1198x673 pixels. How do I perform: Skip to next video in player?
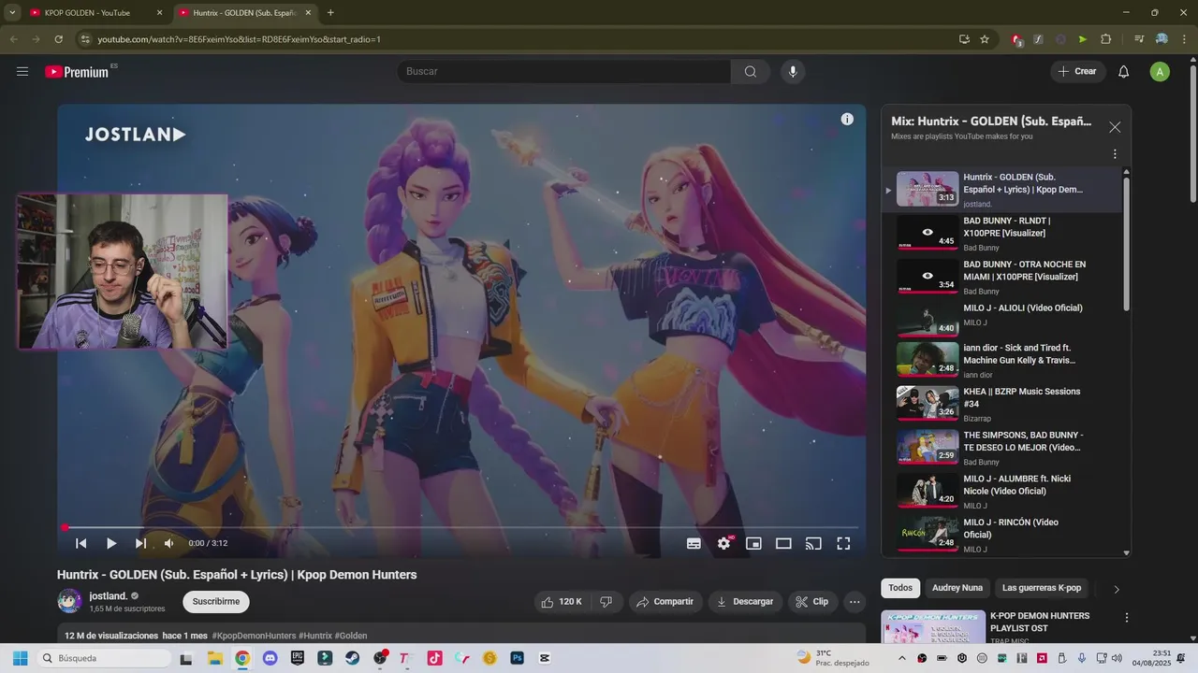click(x=140, y=543)
